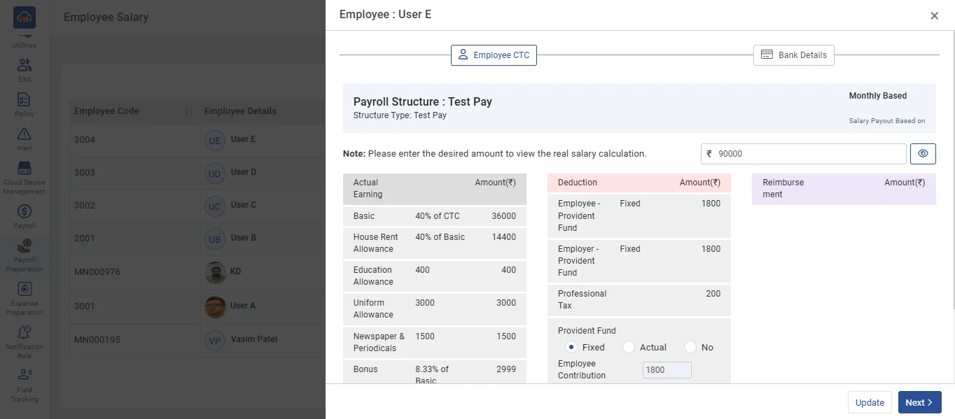
Task: Switch to the Employee CTC tab
Action: pos(494,55)
